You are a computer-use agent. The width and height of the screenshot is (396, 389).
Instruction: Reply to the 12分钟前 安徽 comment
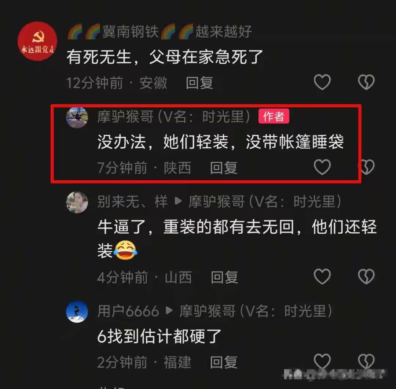(199, 83)
